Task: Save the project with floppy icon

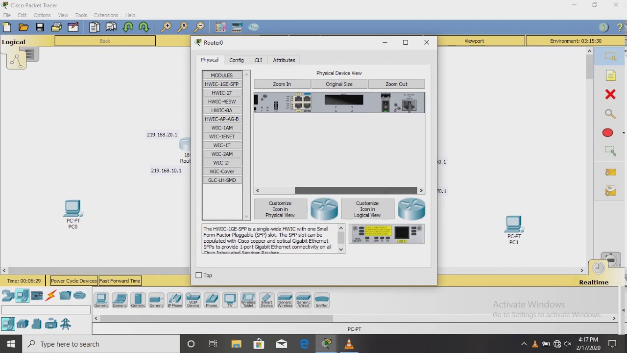Action: coord(40,27)
